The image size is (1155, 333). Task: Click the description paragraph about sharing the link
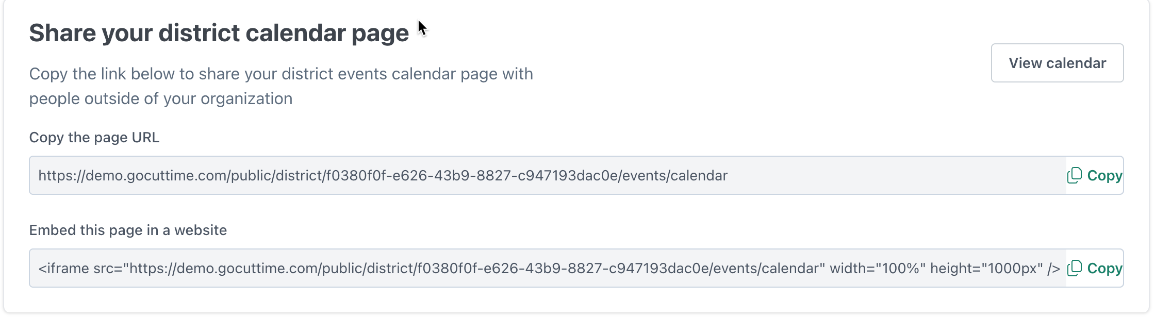pos(281,86)
